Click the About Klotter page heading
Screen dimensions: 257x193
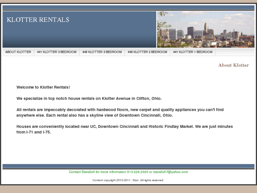(x=234, y=65)
